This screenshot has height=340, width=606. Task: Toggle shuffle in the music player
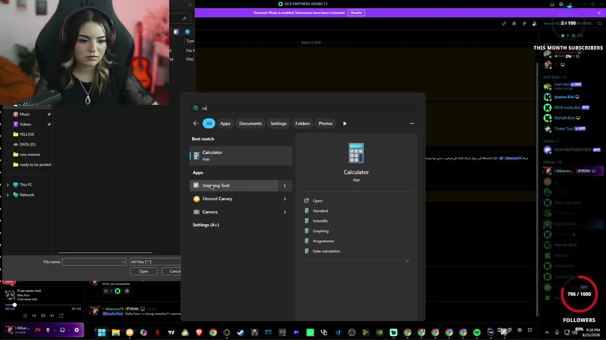25,315
